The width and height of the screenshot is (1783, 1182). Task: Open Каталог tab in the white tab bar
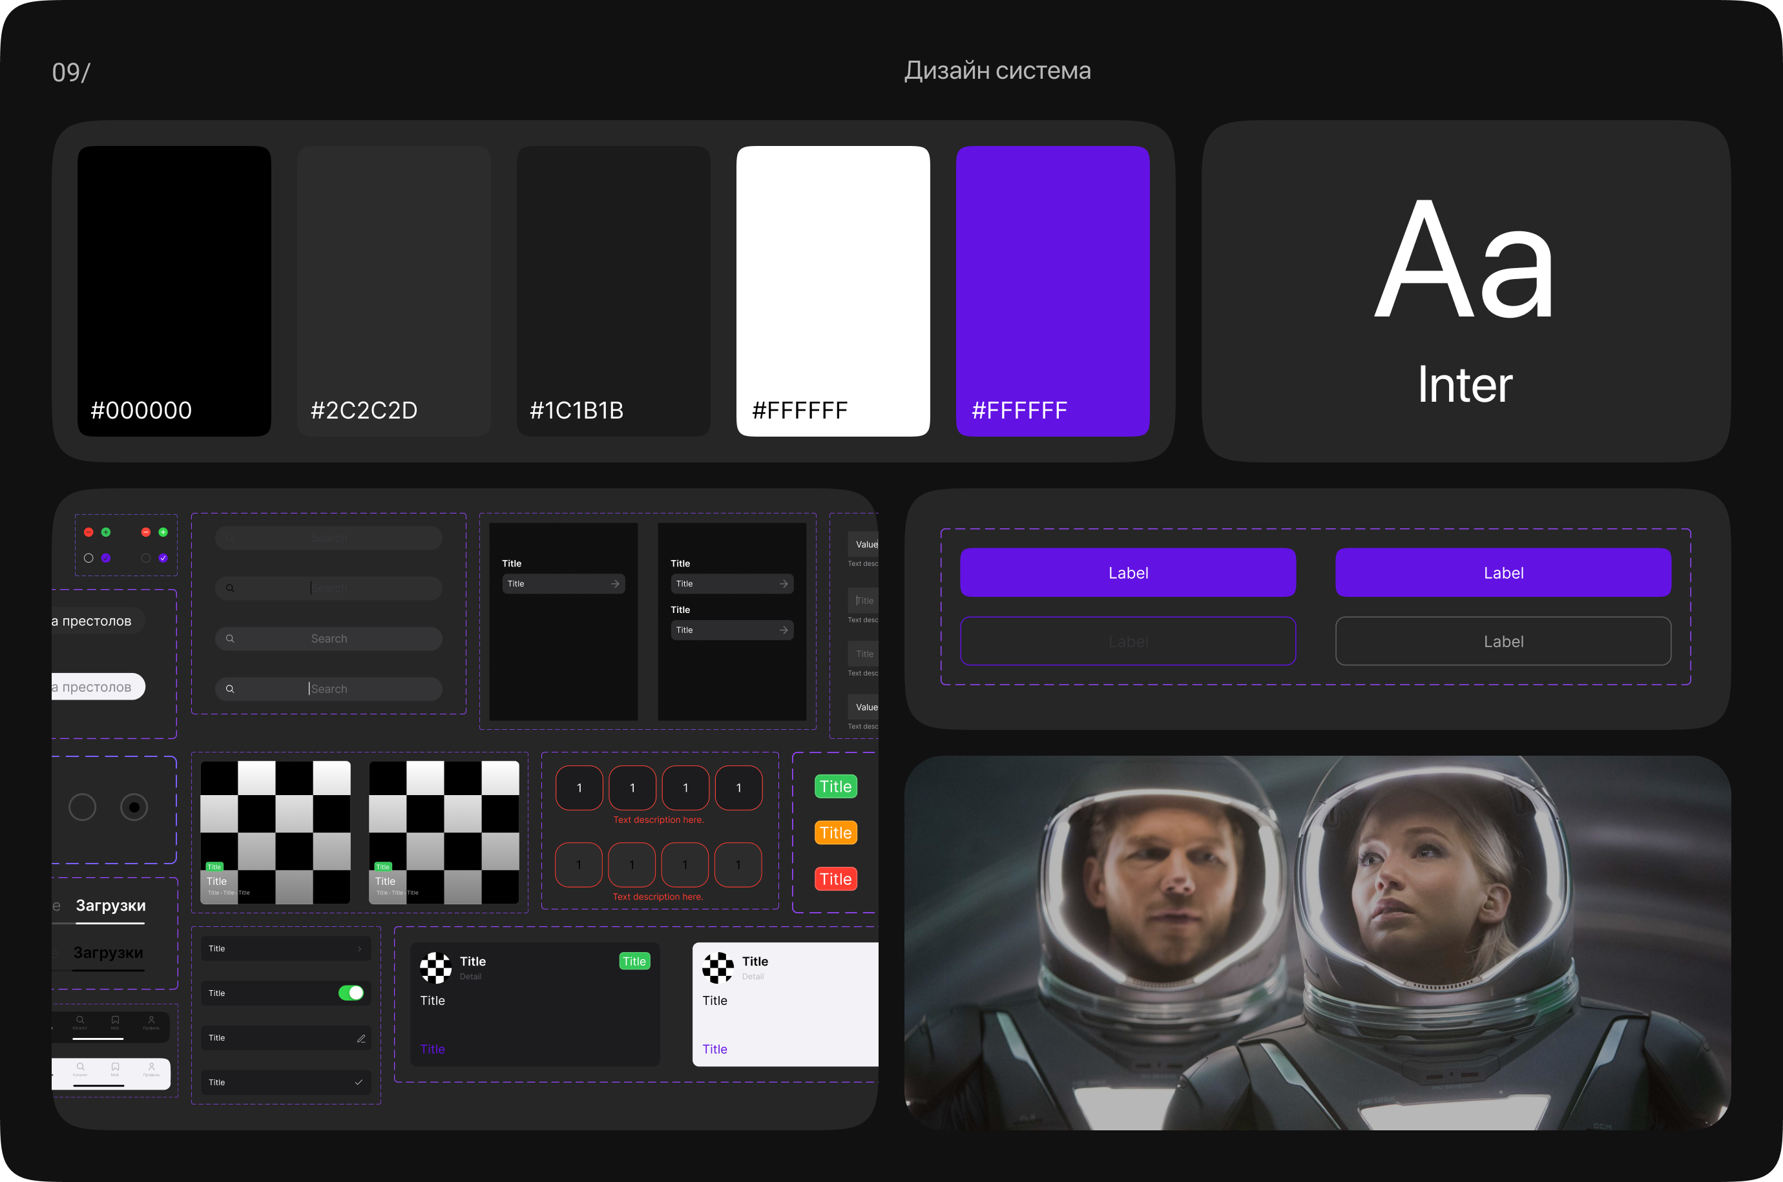[80, 1069]
